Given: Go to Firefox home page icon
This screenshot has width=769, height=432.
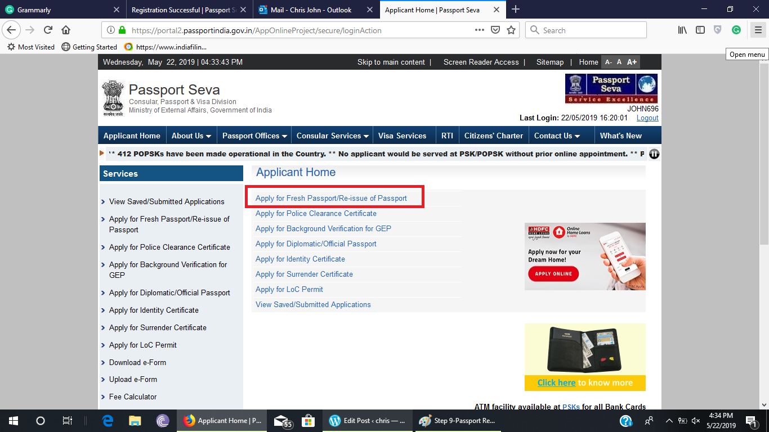Looking at the screenshot, I should 66,30.
